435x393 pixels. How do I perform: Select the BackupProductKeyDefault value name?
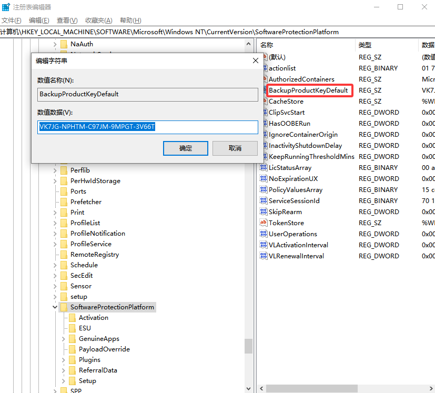point(308,90)
